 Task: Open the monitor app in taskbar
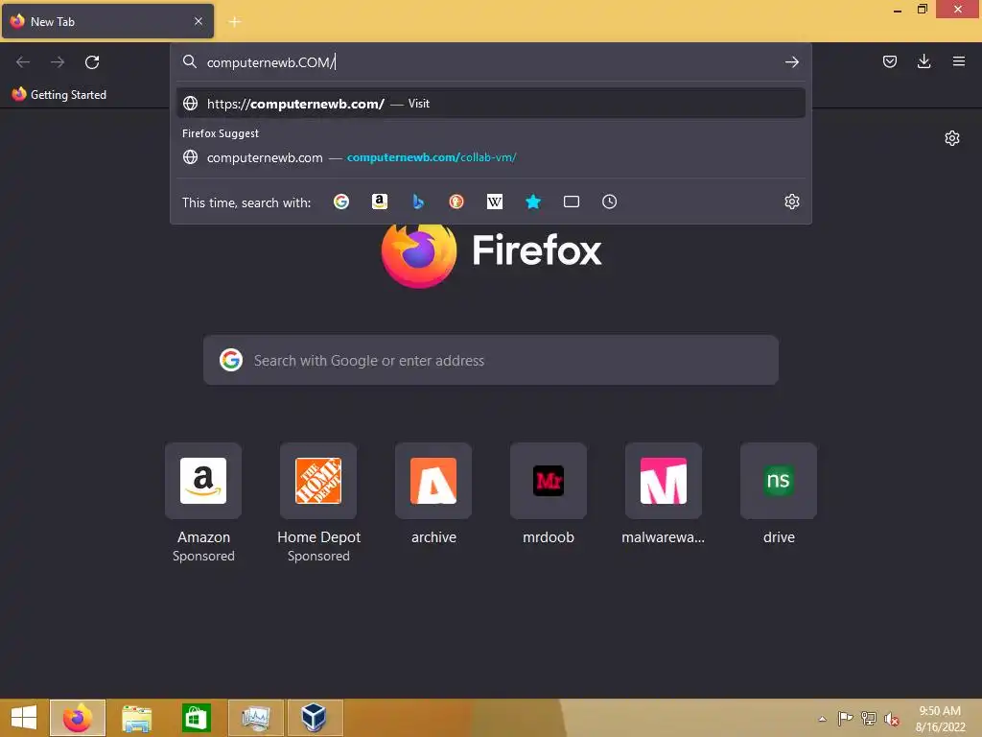pos(255,718)
